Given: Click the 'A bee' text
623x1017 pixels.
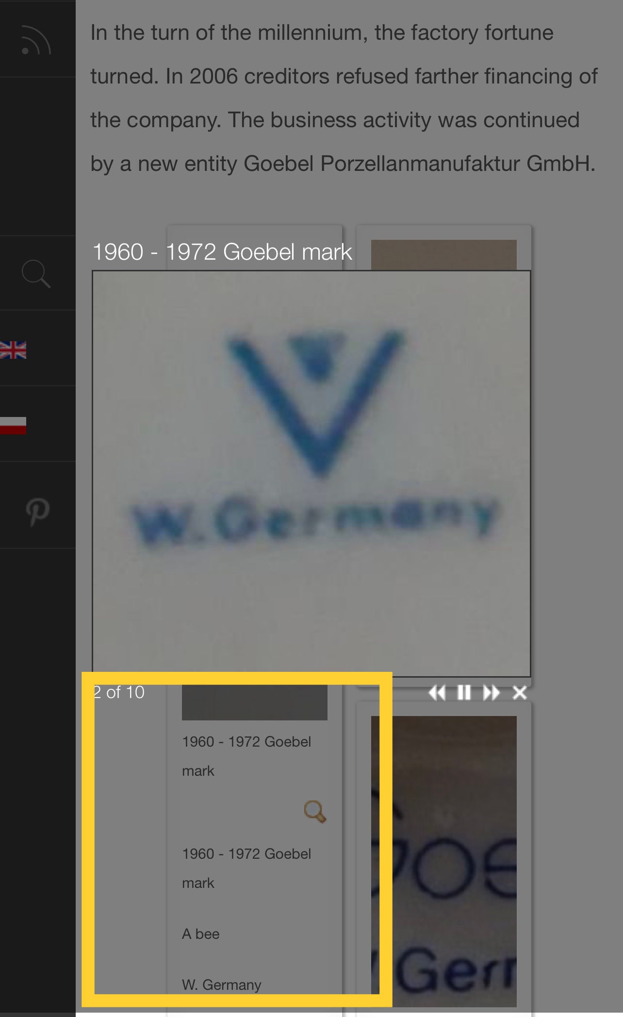Looking at the screenshot, I should click(200, 934).
